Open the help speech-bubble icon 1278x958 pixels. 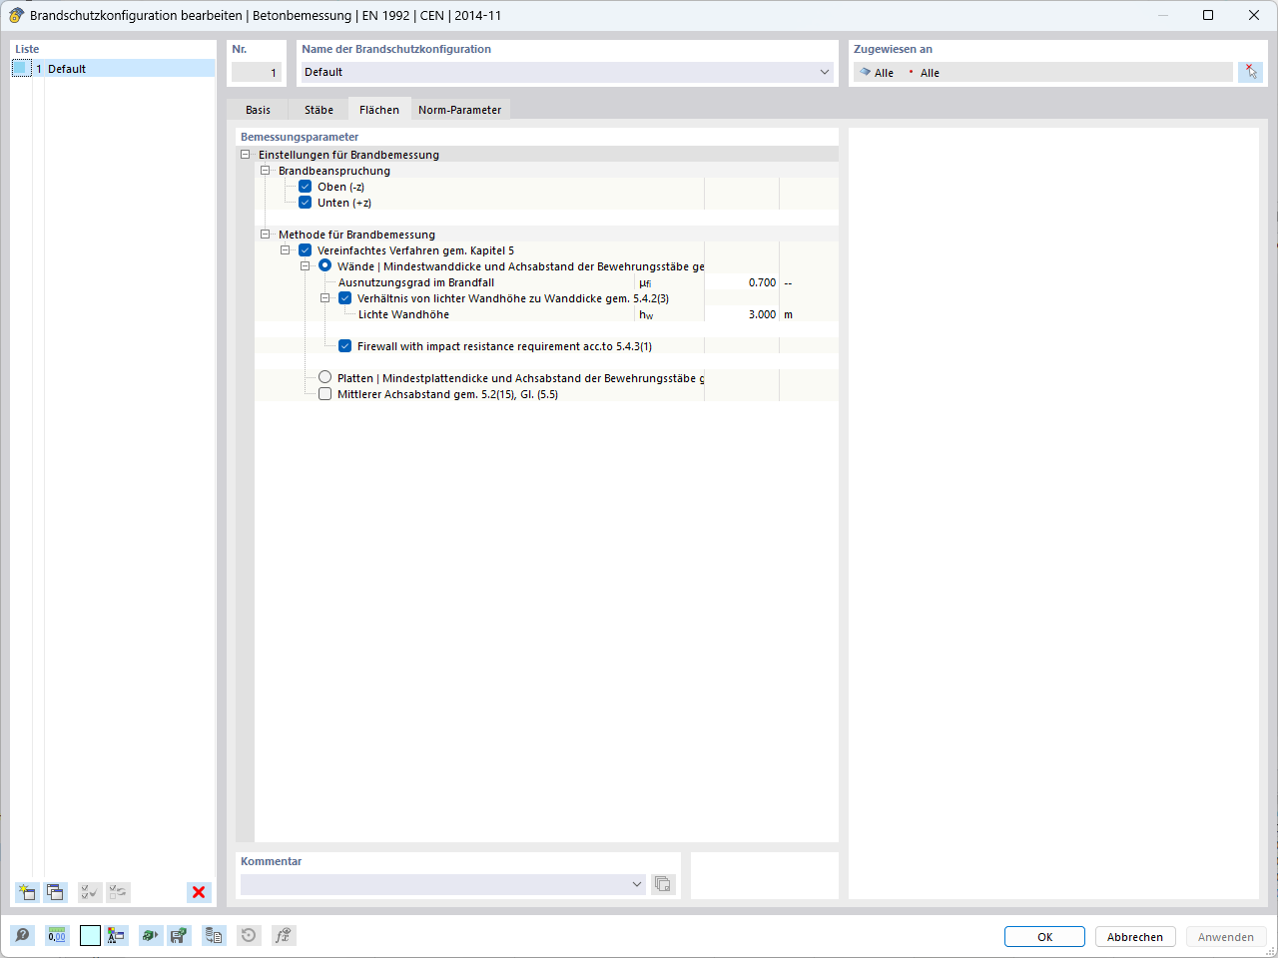[22, 935]
